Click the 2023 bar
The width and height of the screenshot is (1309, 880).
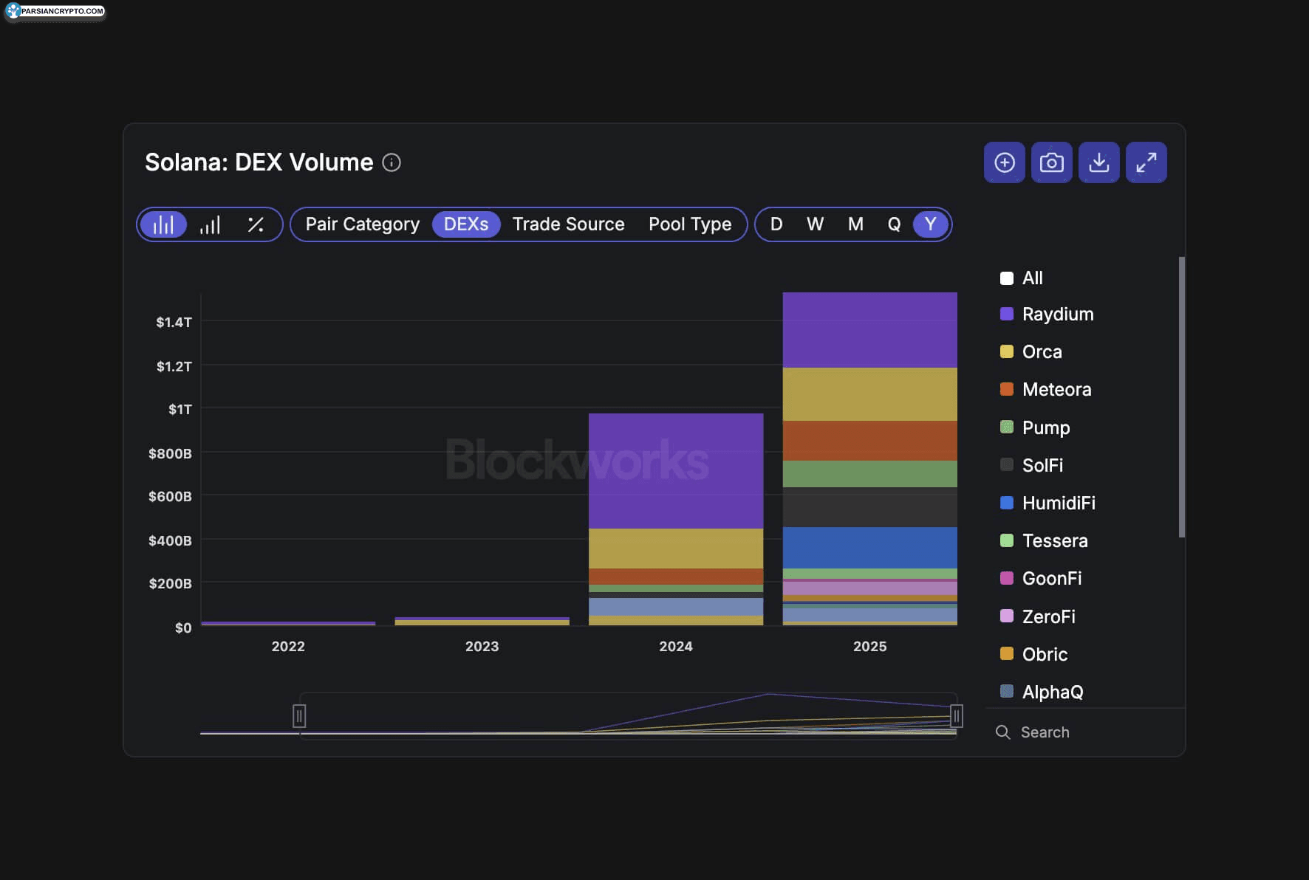point(482,621)
